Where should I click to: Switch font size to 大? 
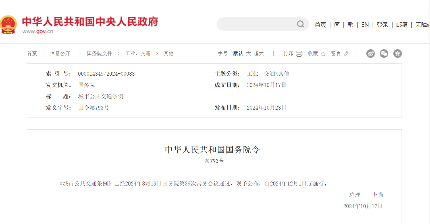(x=248, y=54)
